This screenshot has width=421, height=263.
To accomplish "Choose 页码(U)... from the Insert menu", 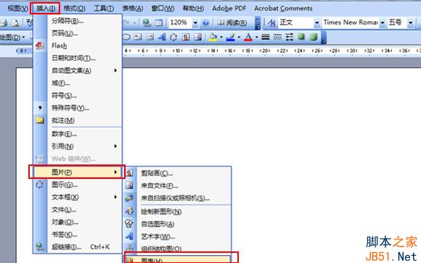I will (78, 33).
